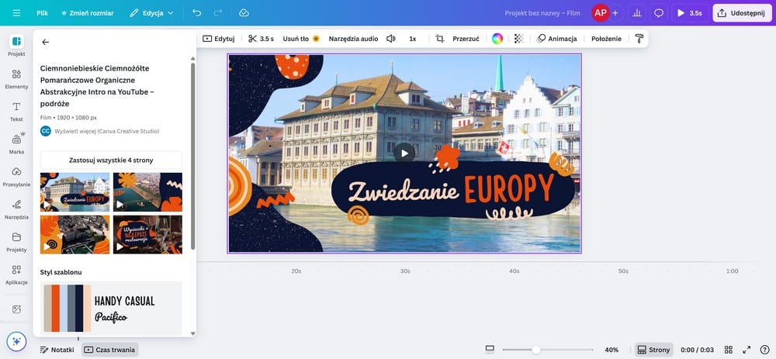This screenshot has height=359, width=776.
Task: Open the help question mark icon
Action: 765,350
